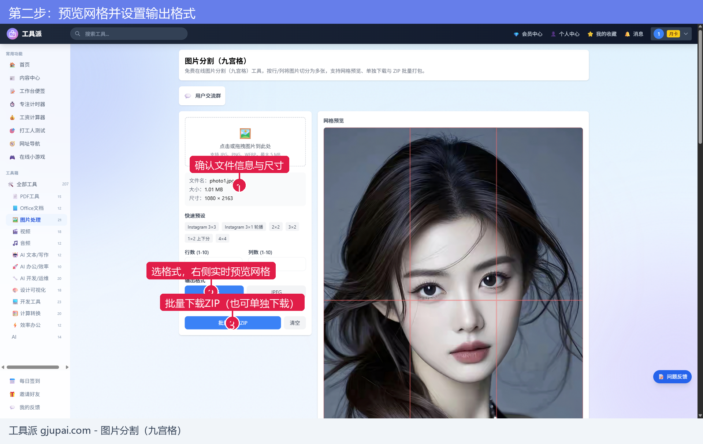Click the 邀请好友 gift icon
Viewport: 703px width, 444px height.
coord(12,394)
